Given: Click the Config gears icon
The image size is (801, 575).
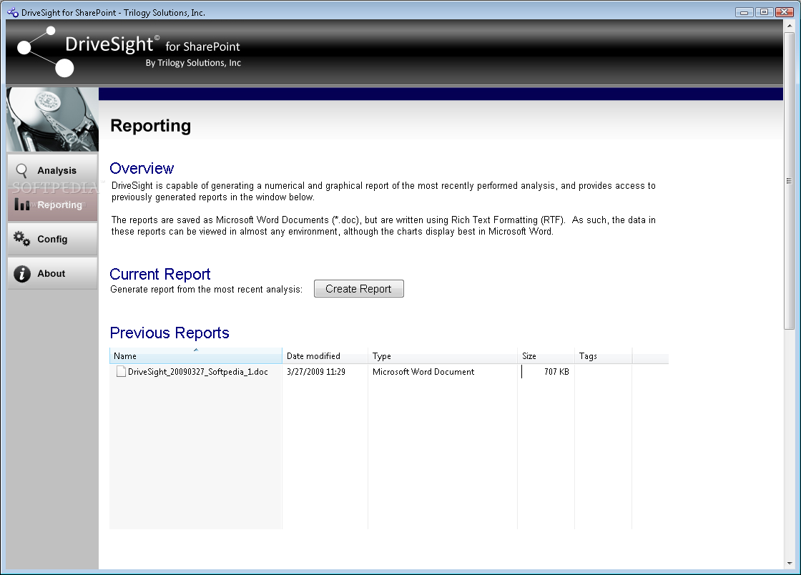Looking at the screenshot, I should point(21,238).
